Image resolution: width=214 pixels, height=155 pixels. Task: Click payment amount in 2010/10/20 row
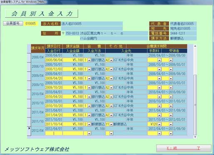[x=73, y=106]
